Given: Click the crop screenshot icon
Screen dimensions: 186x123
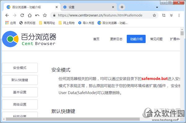Looking at the screenshot, I should coord(164,15).
